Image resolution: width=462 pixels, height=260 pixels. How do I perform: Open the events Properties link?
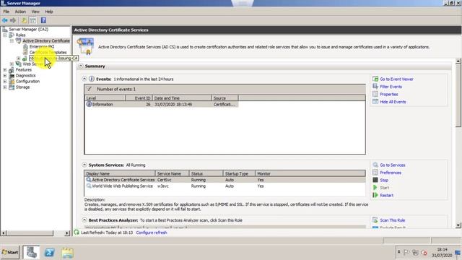388,95
